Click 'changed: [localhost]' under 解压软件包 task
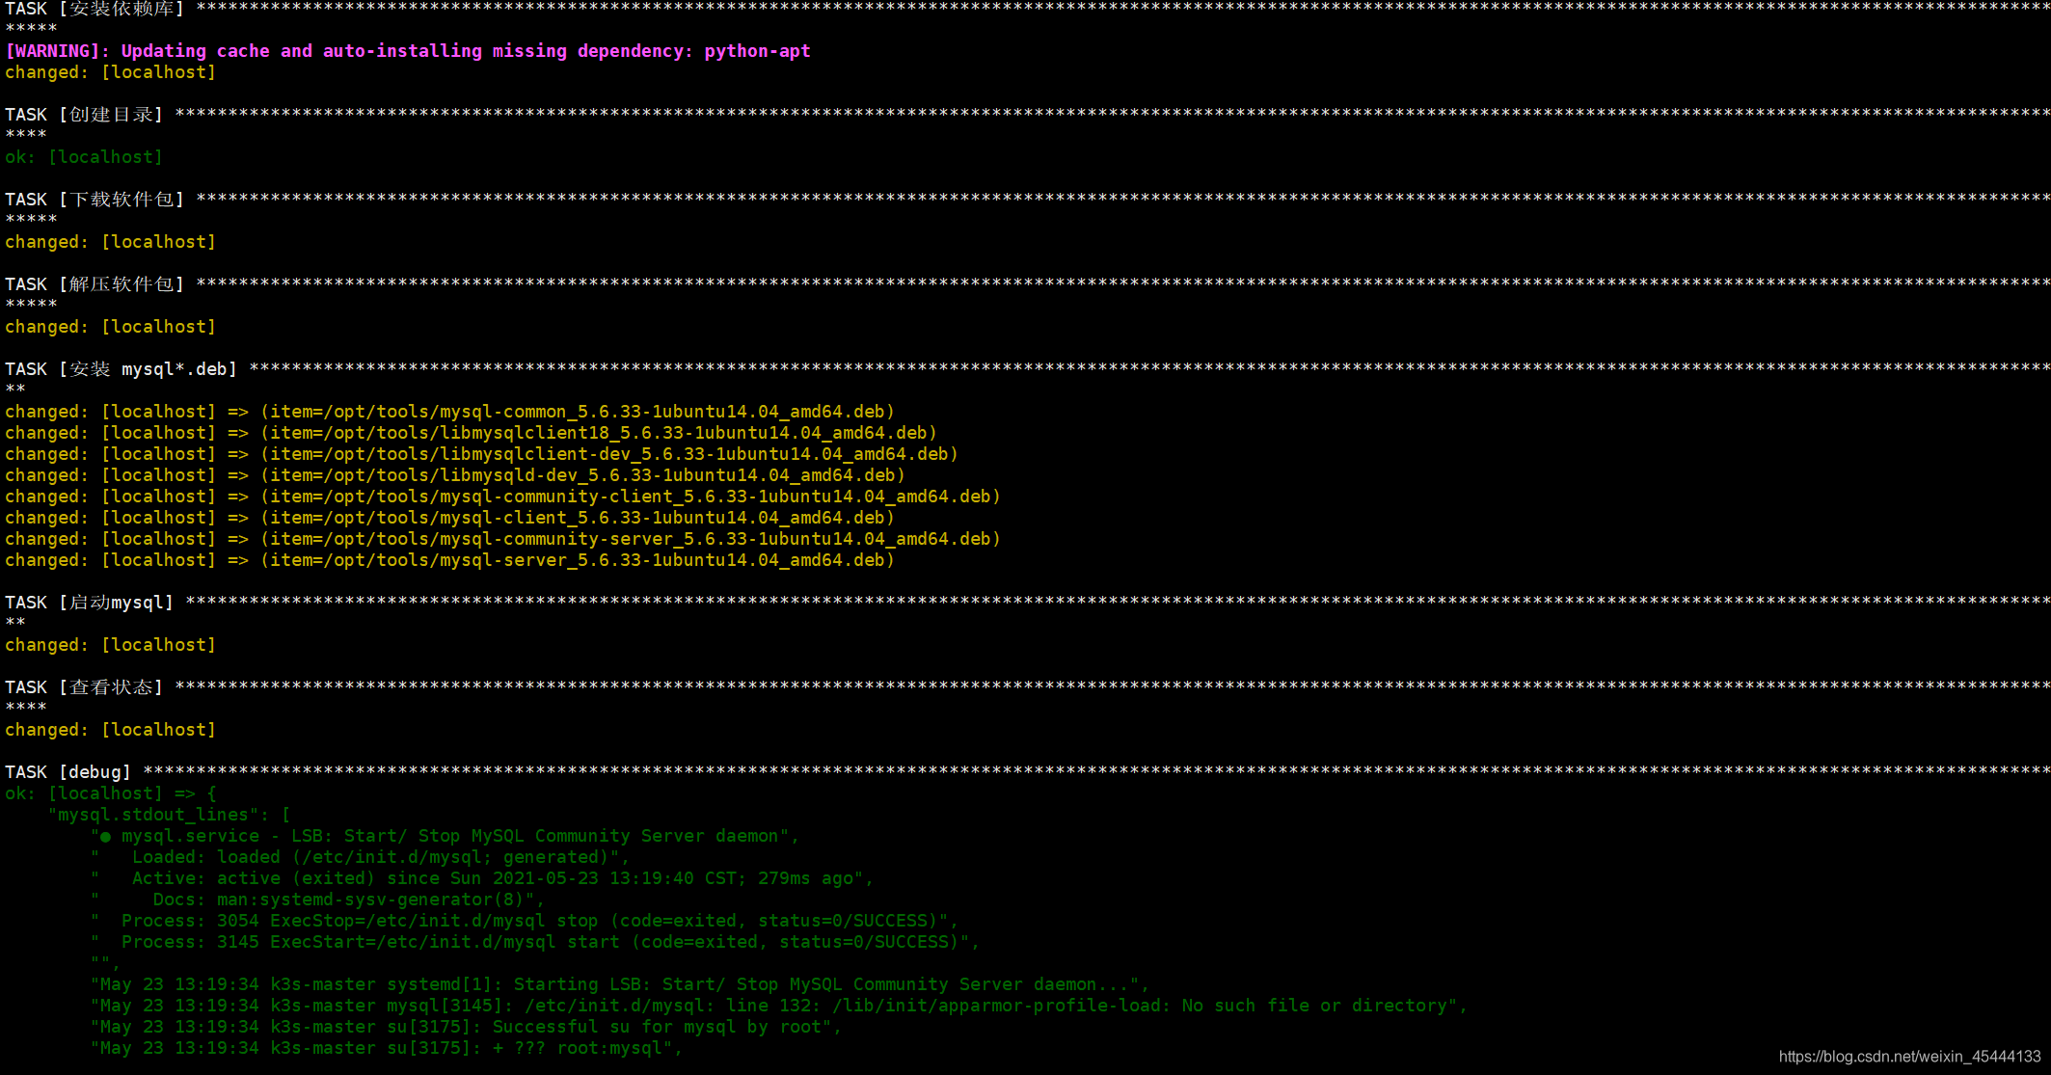 [x=111, y=327]
